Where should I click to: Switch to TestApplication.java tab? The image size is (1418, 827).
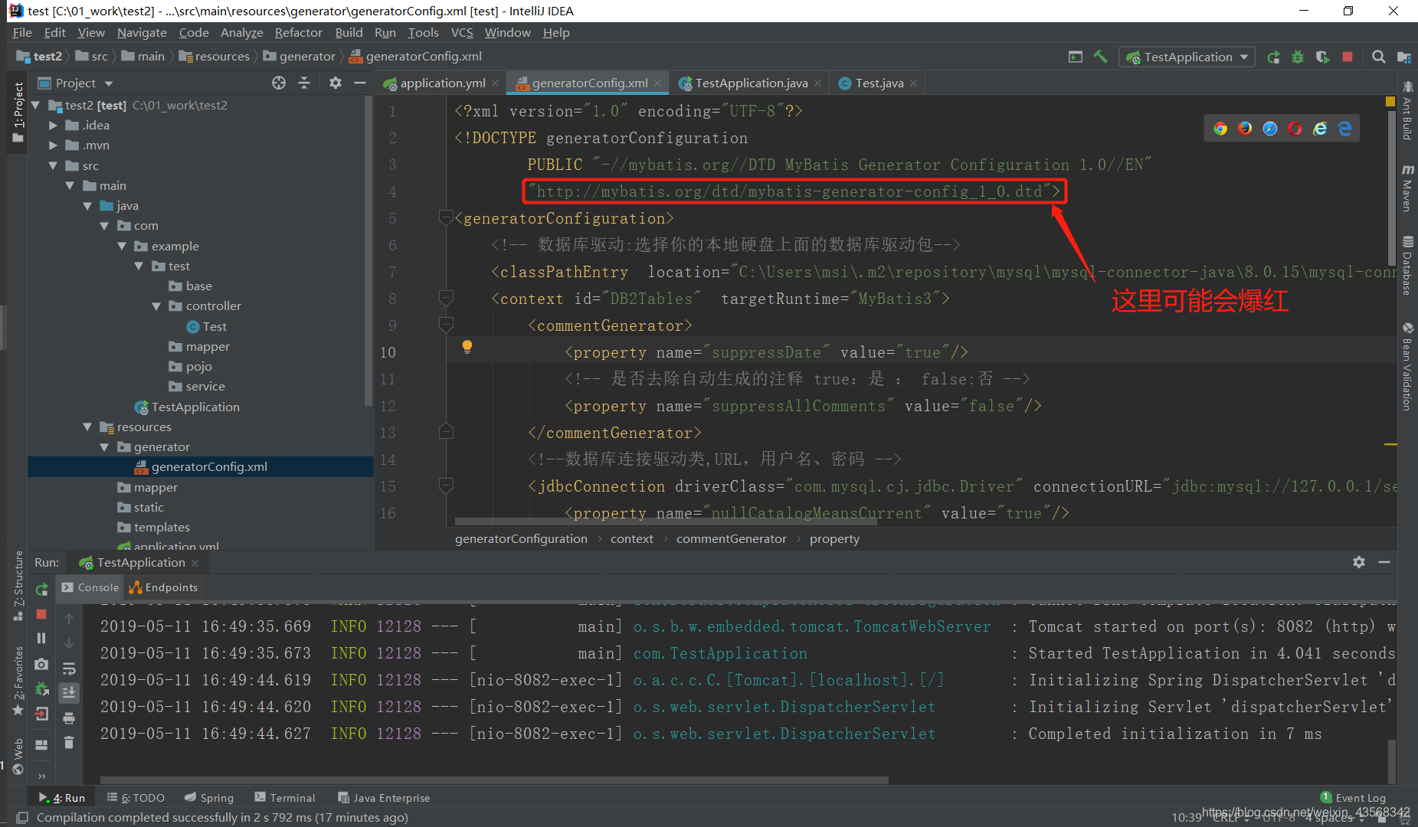(751, 83)
